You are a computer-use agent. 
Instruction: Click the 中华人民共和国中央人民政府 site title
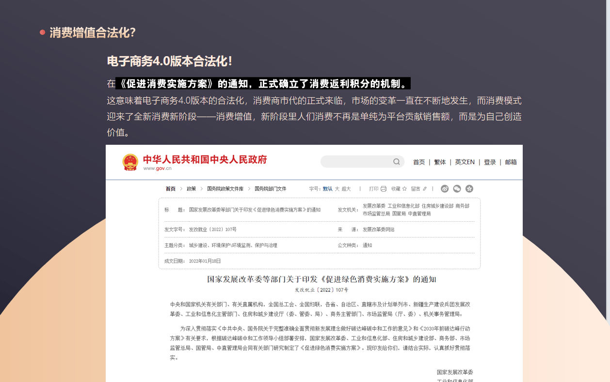205,159
